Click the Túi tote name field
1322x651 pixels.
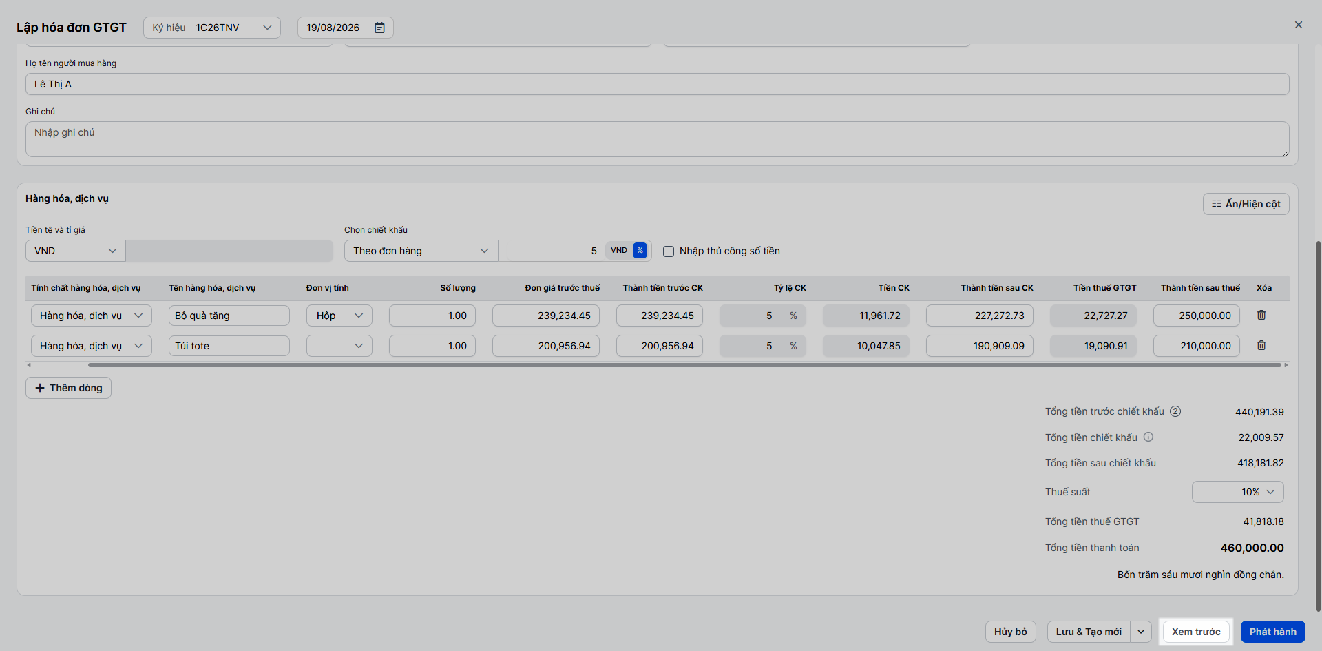[x=229, y=346]
